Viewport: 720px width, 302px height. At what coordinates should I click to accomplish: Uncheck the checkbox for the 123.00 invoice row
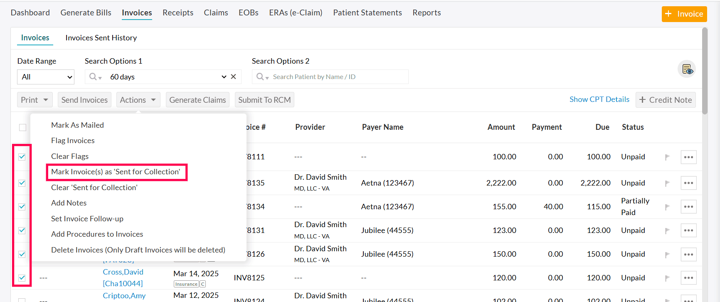22,230
